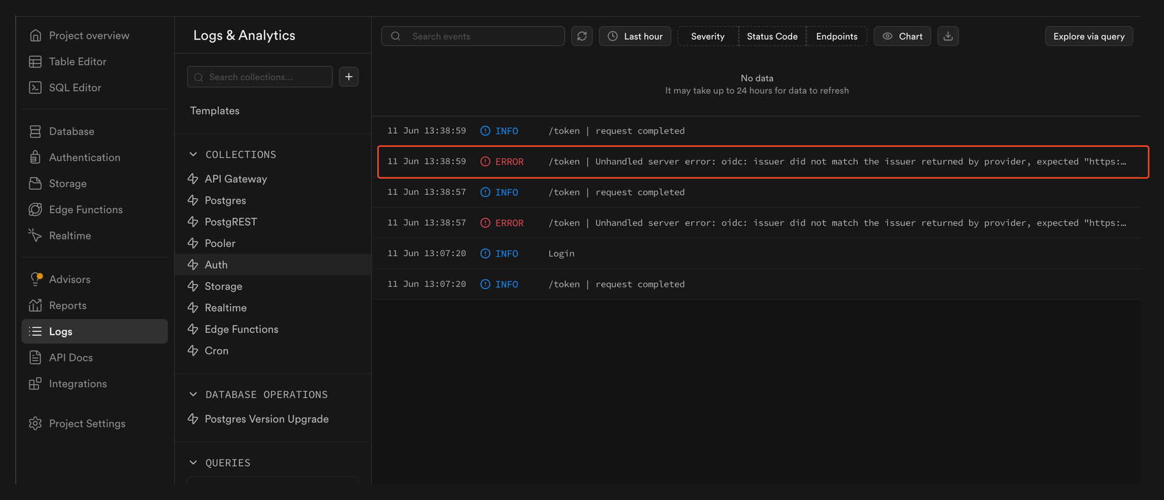Click the plus icon beside collections search

click(x=349, y=77)
